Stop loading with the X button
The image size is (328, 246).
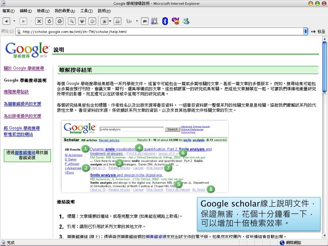[39, 21]
